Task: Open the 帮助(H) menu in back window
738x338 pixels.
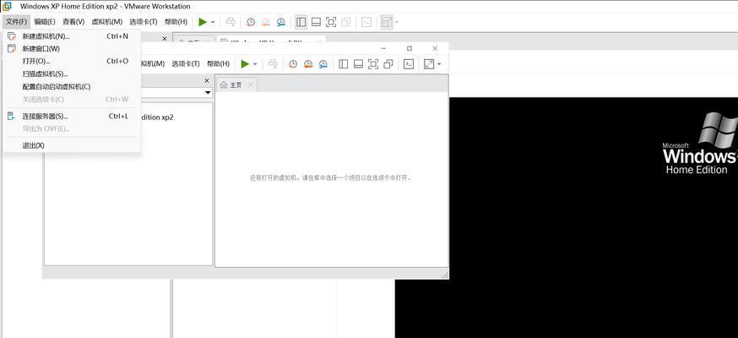Action: 176,22
